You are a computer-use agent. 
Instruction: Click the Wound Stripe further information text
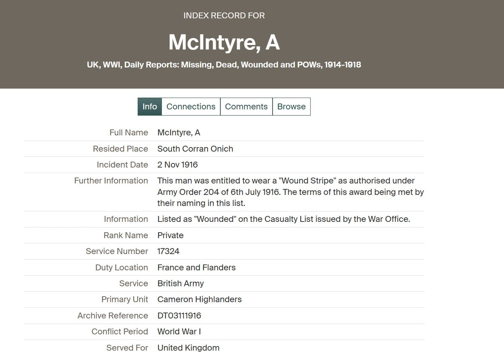point(291,192)
